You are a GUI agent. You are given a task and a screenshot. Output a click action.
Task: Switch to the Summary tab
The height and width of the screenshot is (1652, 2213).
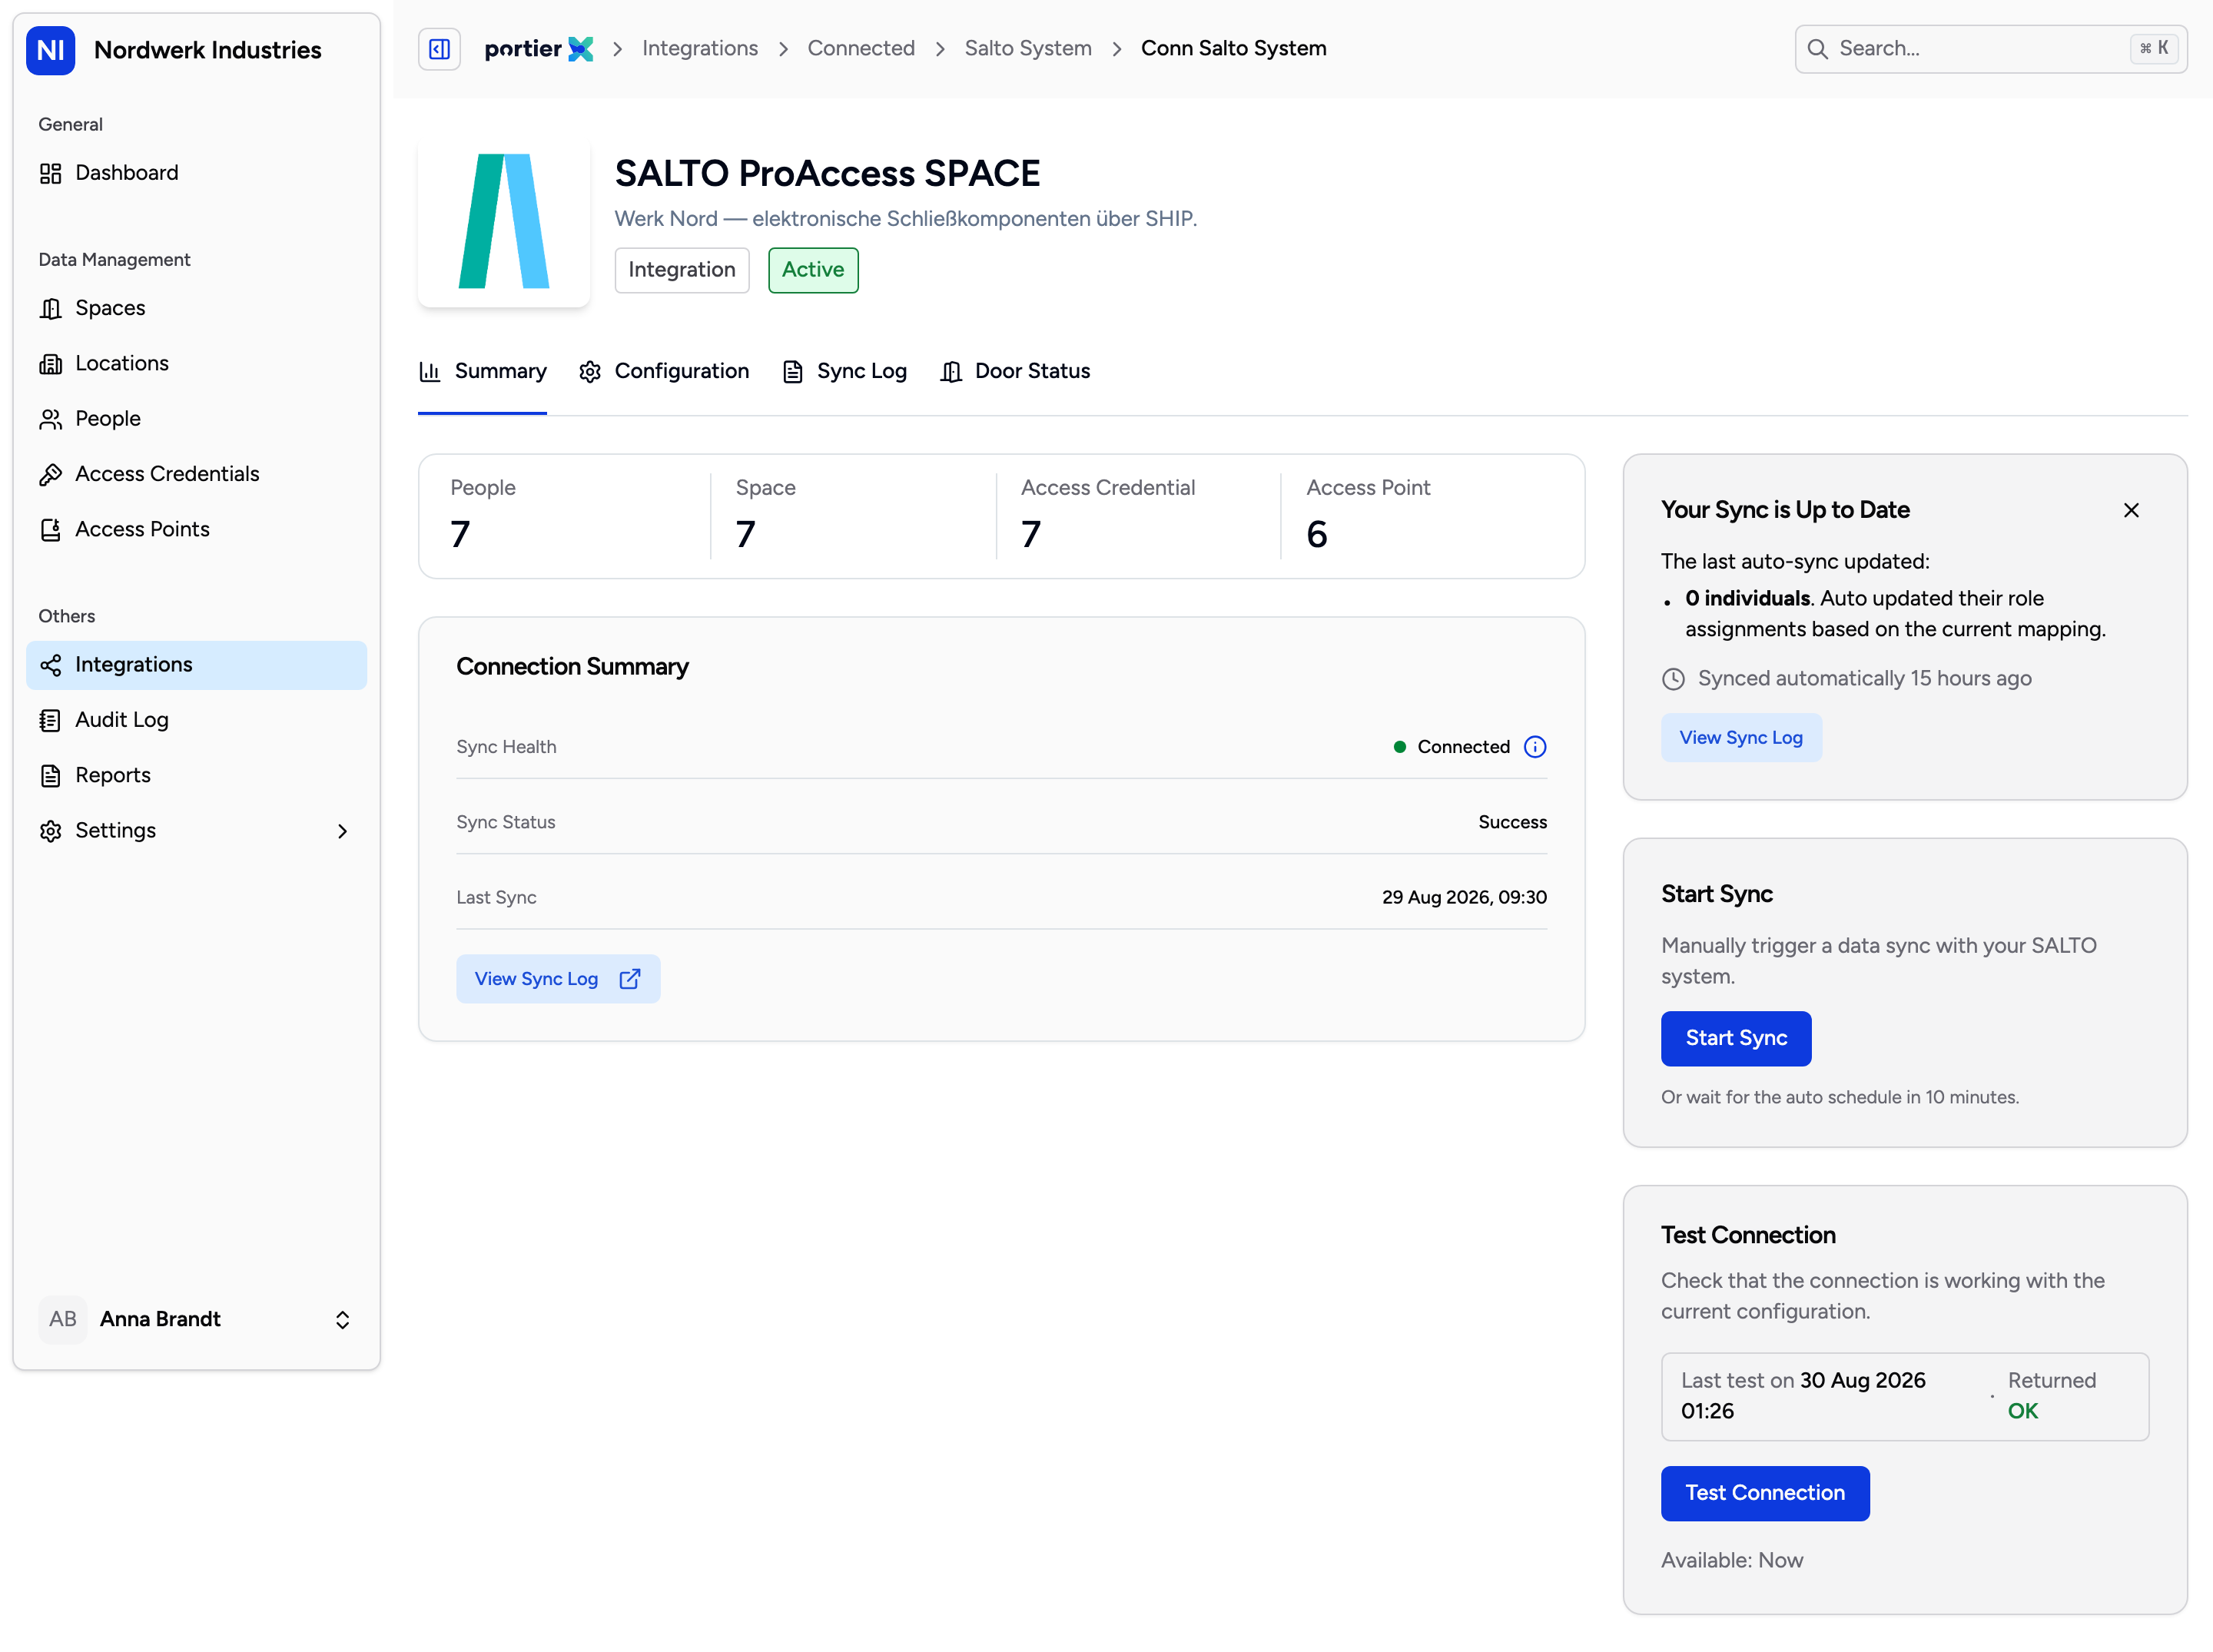(482, 372)
